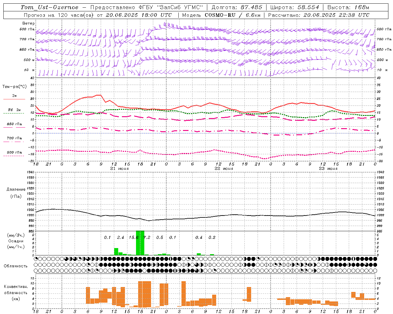Click the 23 июня date label
The image size is (393, 314).
[x=328, y=169]
